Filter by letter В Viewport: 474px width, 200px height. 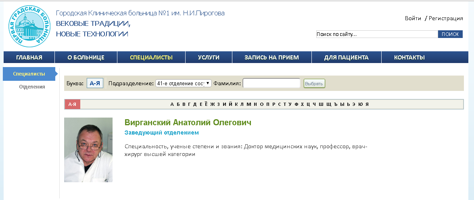184,104
